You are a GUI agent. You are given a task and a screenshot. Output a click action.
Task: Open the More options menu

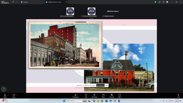[120, 96]
